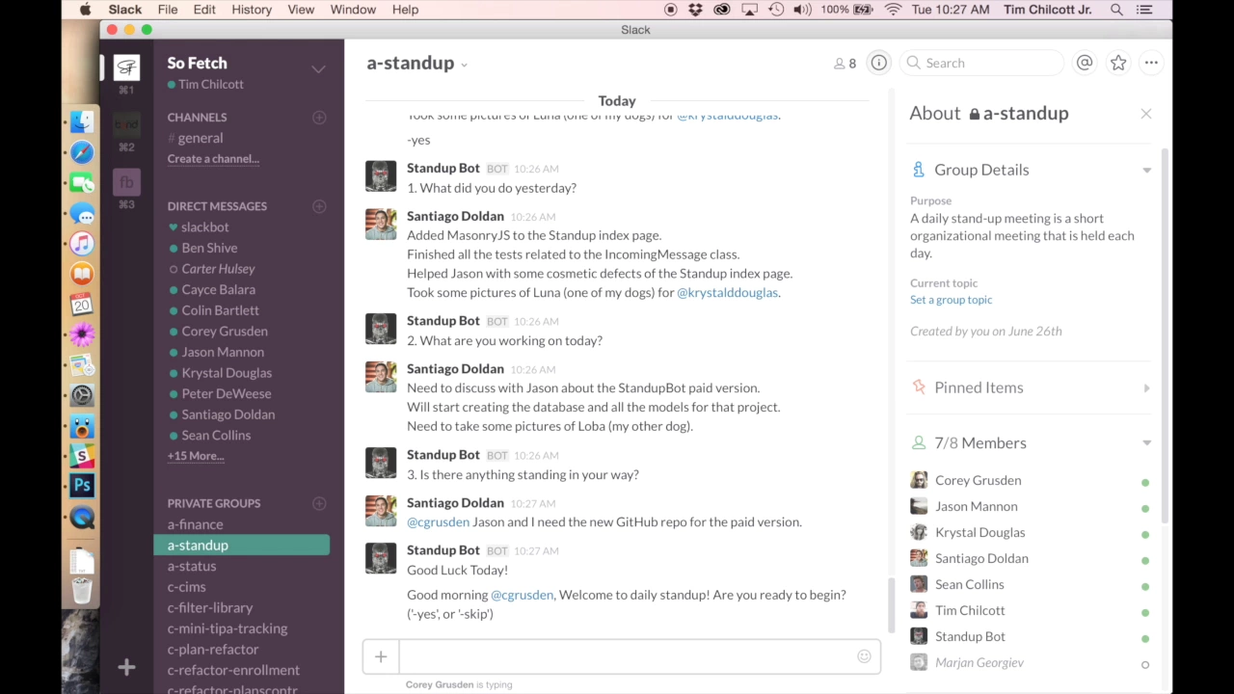Open the So Fetch team menu chevron
The image size is (1234, 694).
point(318,69)
